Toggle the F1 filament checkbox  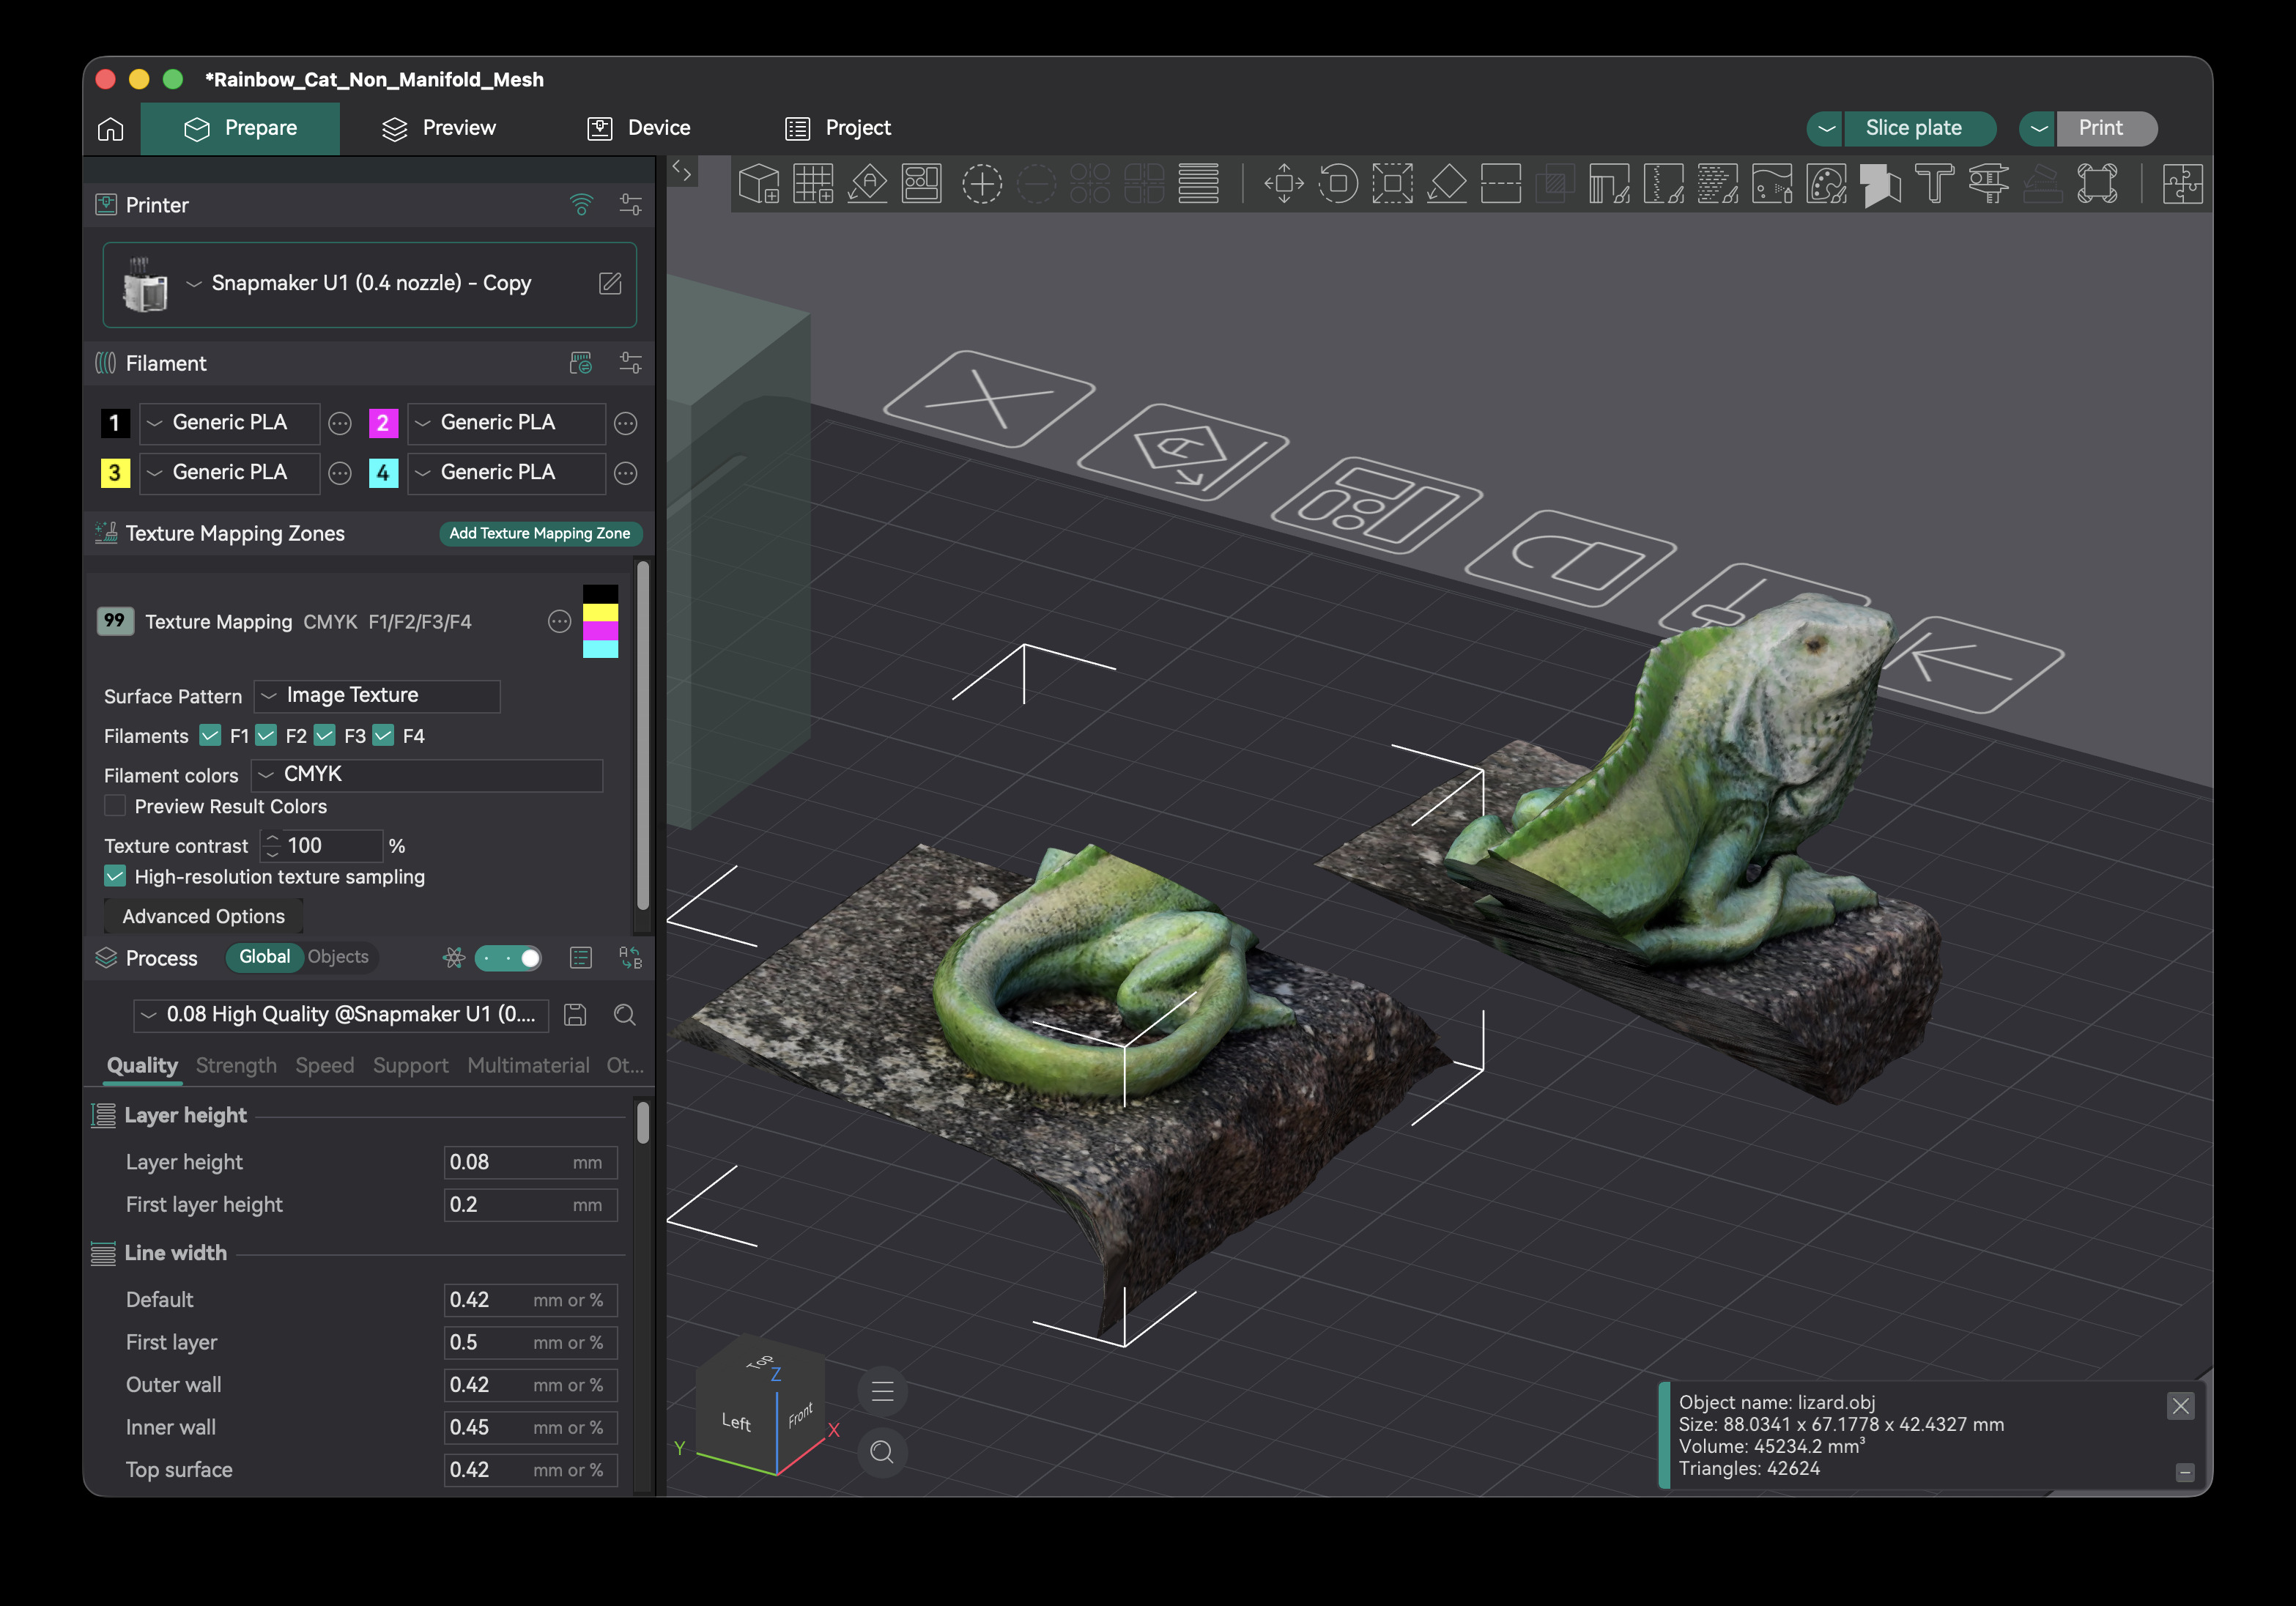click(210, 736)
